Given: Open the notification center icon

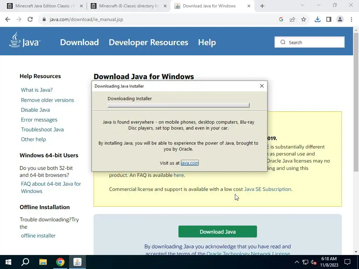Looking at the screenshot, I should 347,262.
